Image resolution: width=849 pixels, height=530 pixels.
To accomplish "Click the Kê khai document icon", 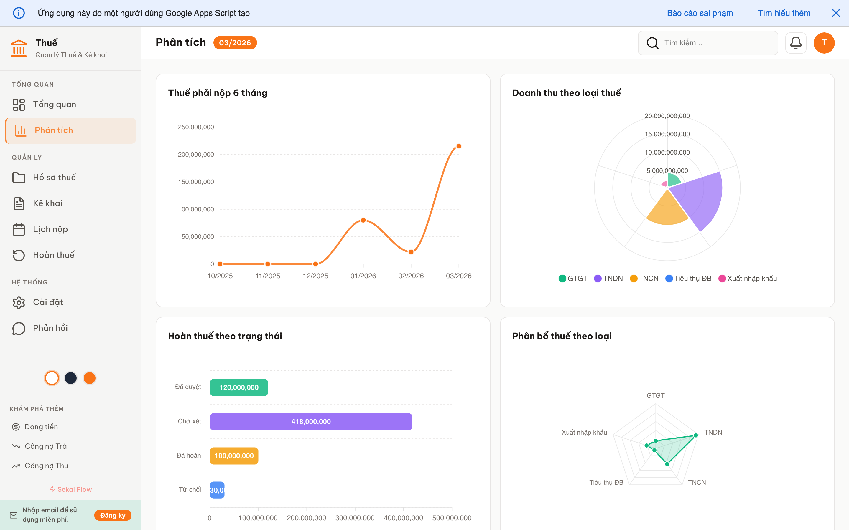I will (x=19, y=204).
